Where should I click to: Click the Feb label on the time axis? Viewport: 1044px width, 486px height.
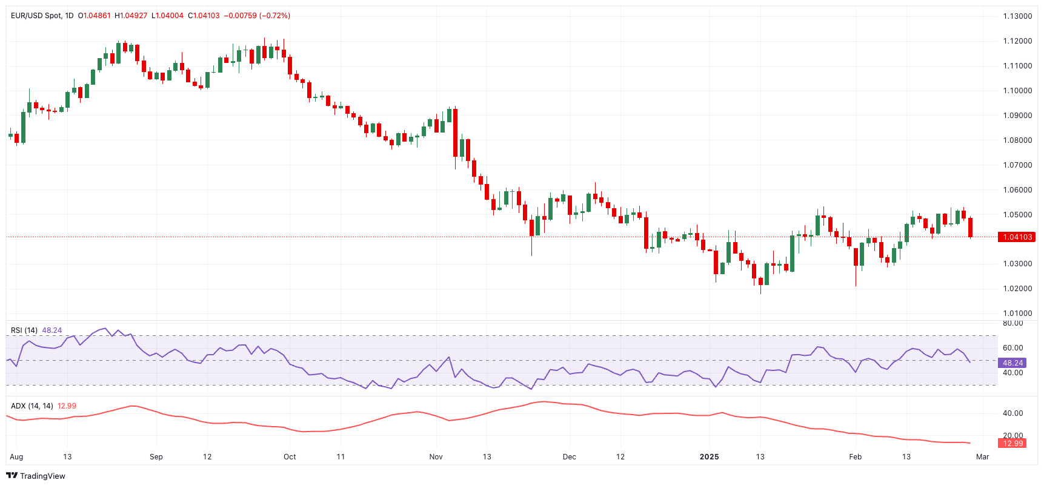coord(855,457)
